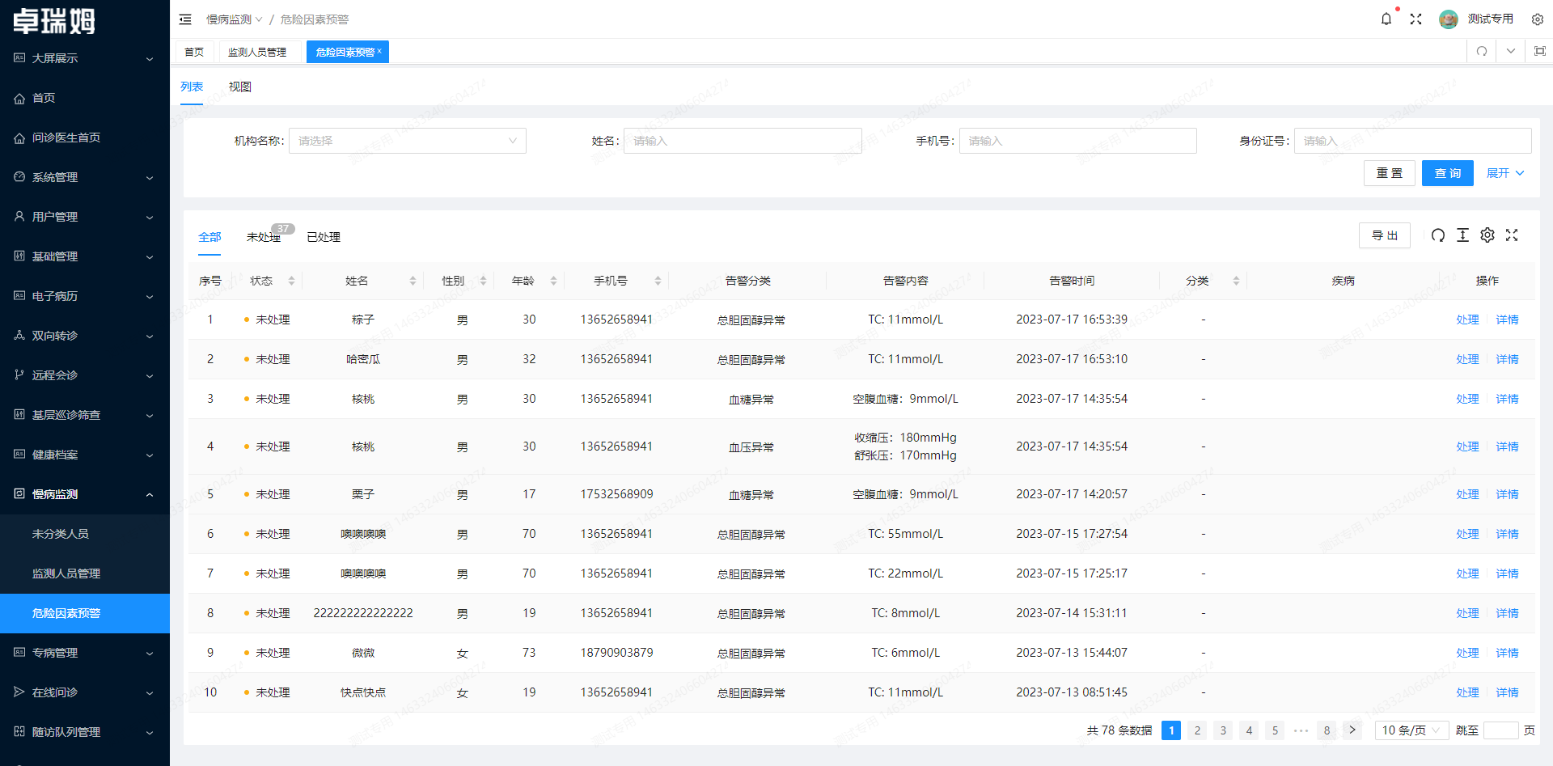Image resolution: width=1553 pixels, height=766 pixels.
Task: Open 慢病监测 breadcrumb dropdown
Action: [x=235, y=19]
